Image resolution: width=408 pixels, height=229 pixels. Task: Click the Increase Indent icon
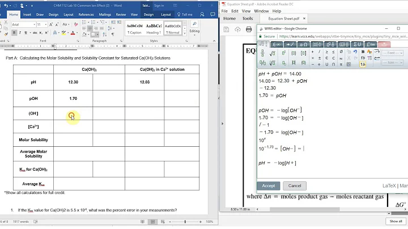[120, 22]
